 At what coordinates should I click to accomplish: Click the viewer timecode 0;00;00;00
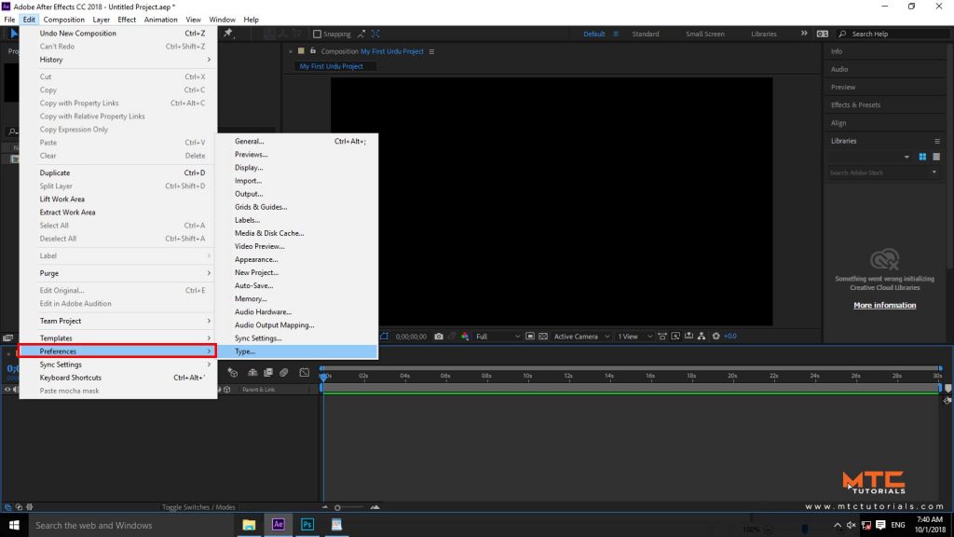point(411,336)
